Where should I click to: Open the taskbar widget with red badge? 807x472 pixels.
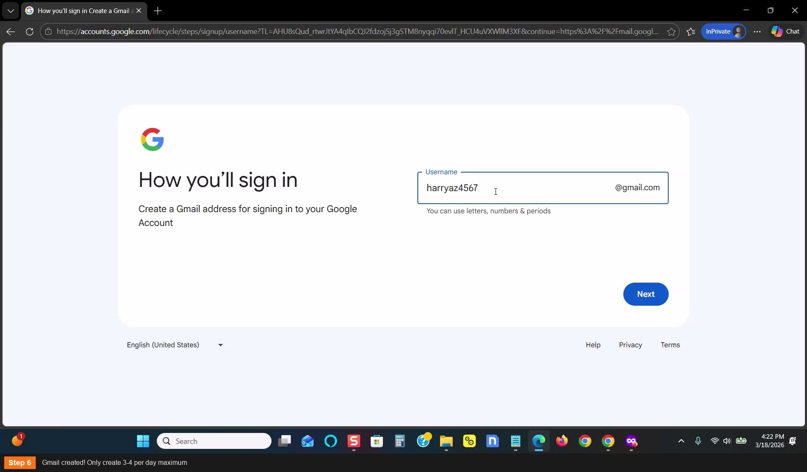(18, 440)
